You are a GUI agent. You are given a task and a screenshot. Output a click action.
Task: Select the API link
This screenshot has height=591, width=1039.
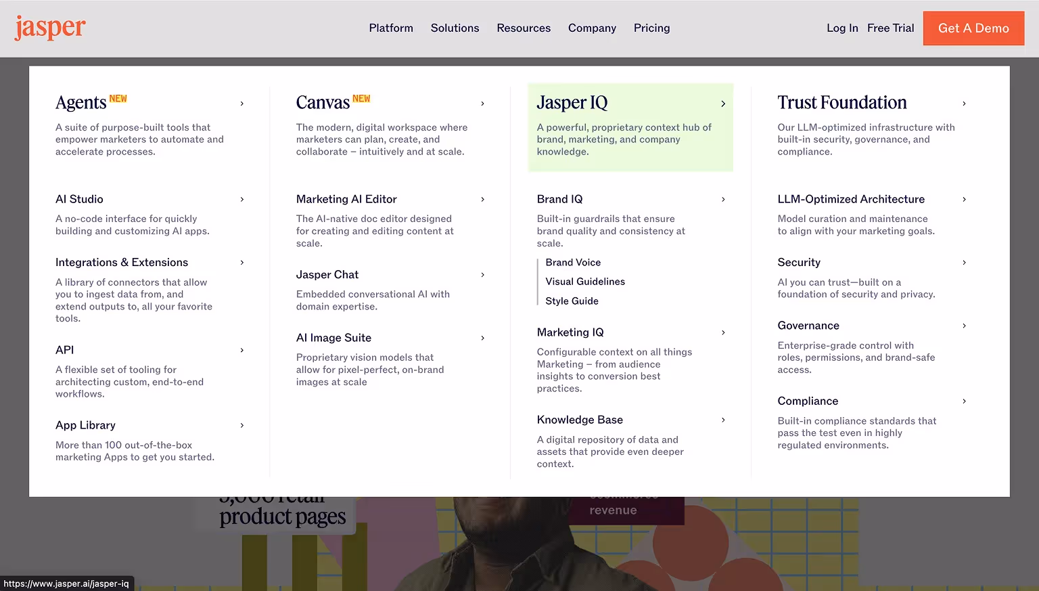tap(65, 350)
